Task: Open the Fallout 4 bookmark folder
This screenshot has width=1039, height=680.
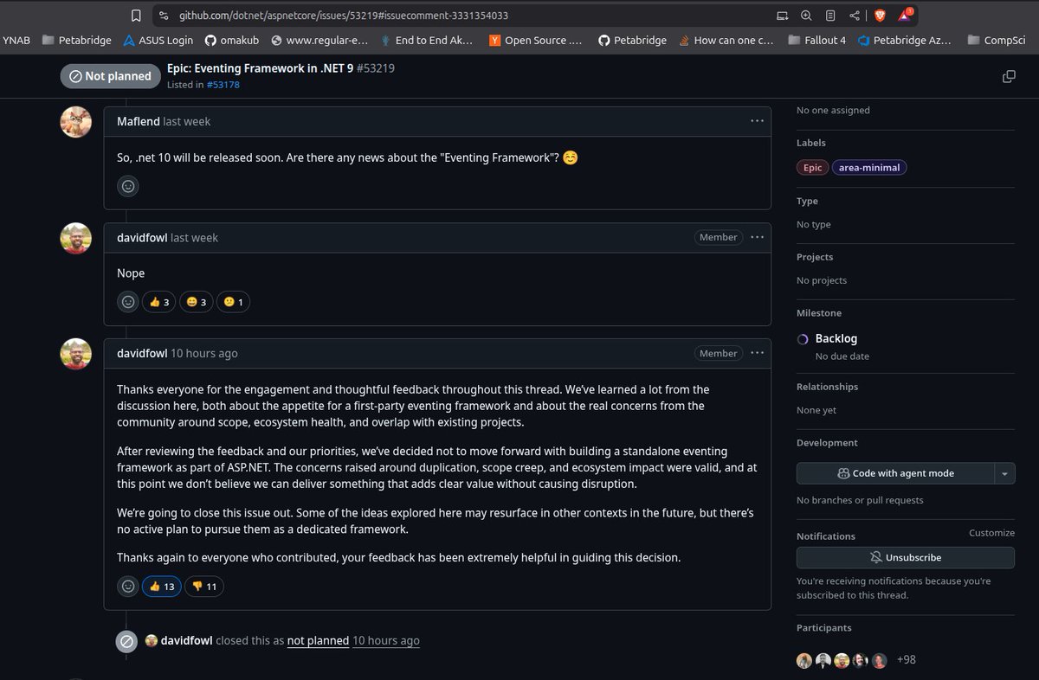Action: [x=817, y=40]
